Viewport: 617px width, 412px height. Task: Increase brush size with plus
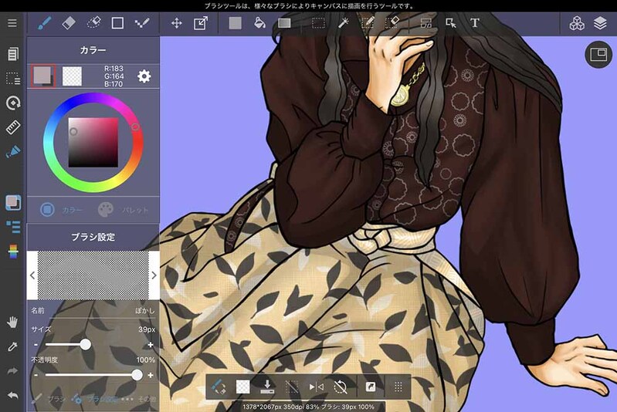pyautogui.click(x=151, y=345)
